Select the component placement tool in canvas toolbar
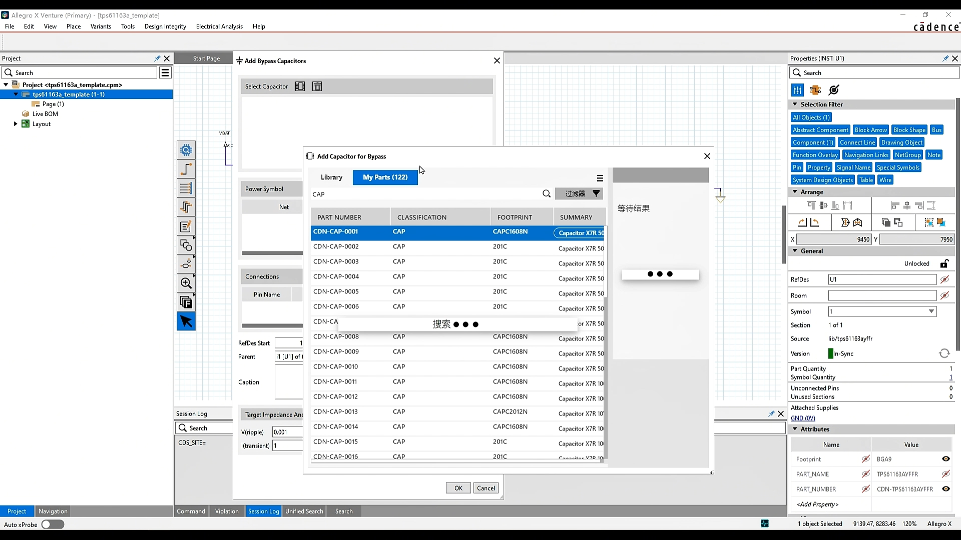961x540 pixels. (x=186, y=150)
